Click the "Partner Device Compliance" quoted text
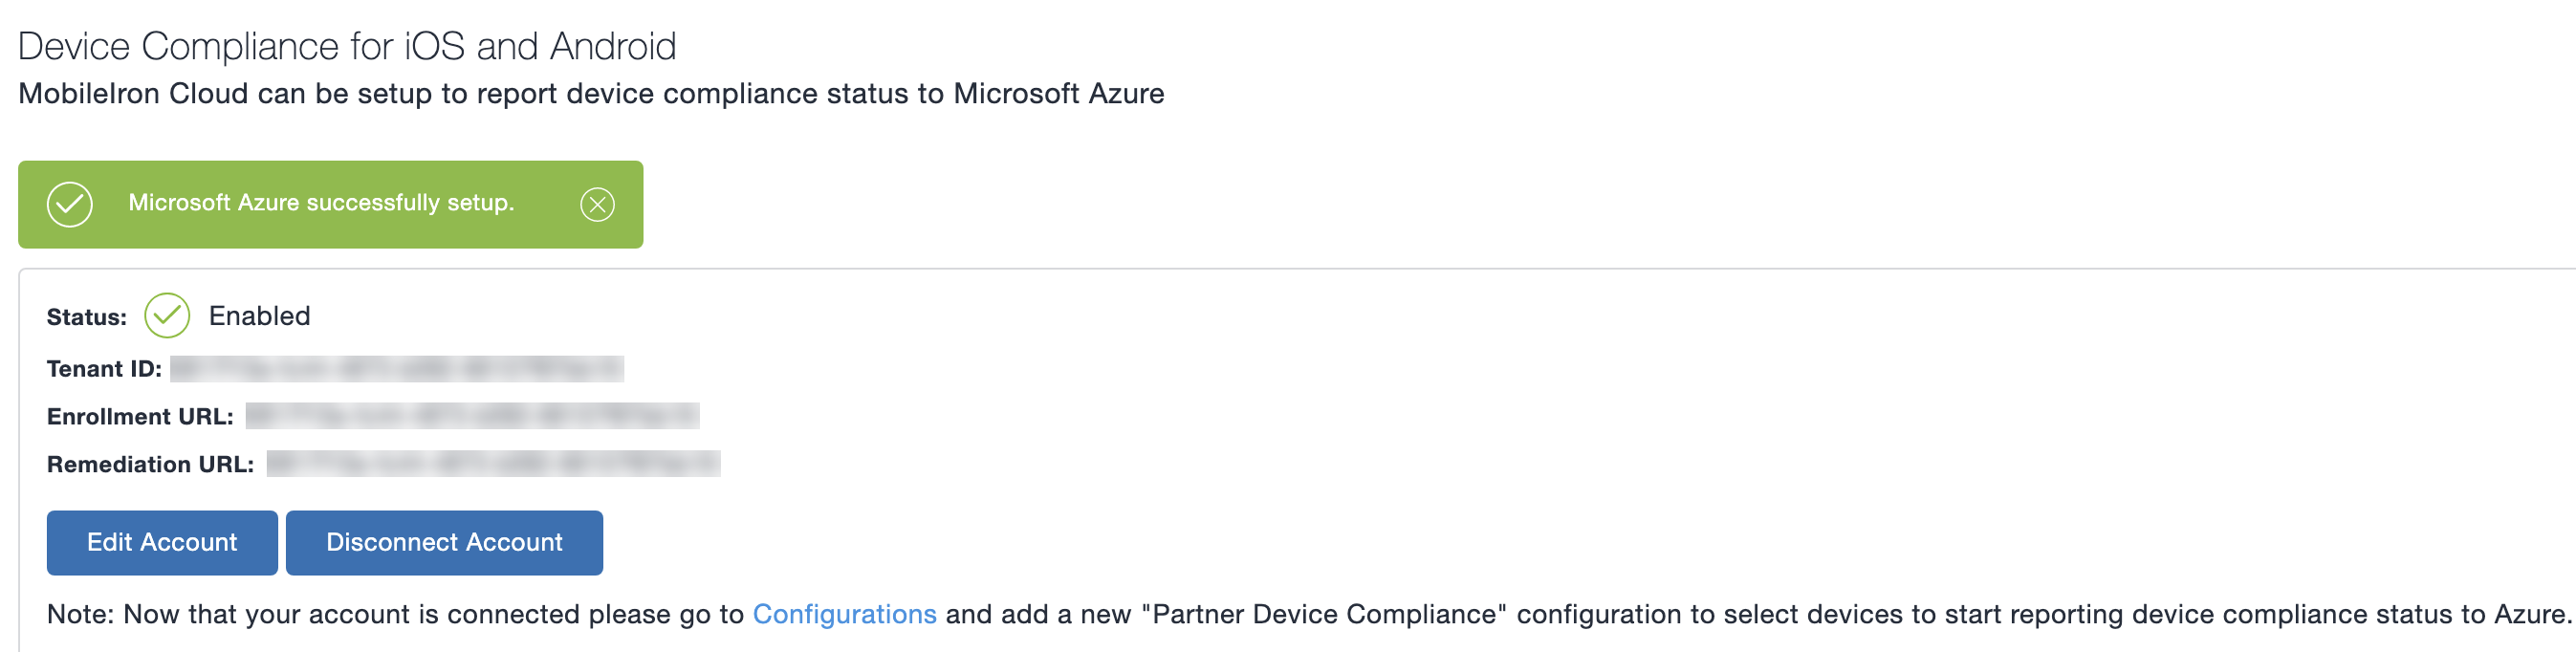Image resolution: width=2576 pixels, height=652 pixels. (1324, 614)
